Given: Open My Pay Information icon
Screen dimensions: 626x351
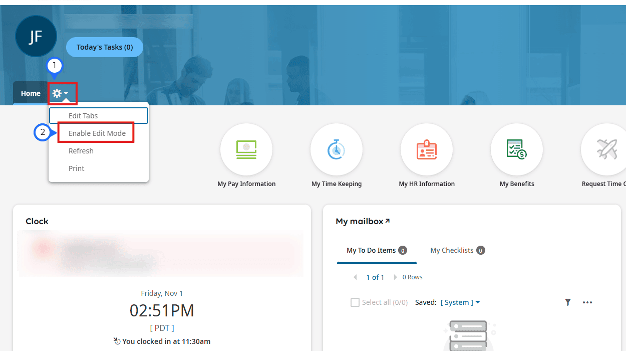Looking at the screenshot, I should point(246,149).
